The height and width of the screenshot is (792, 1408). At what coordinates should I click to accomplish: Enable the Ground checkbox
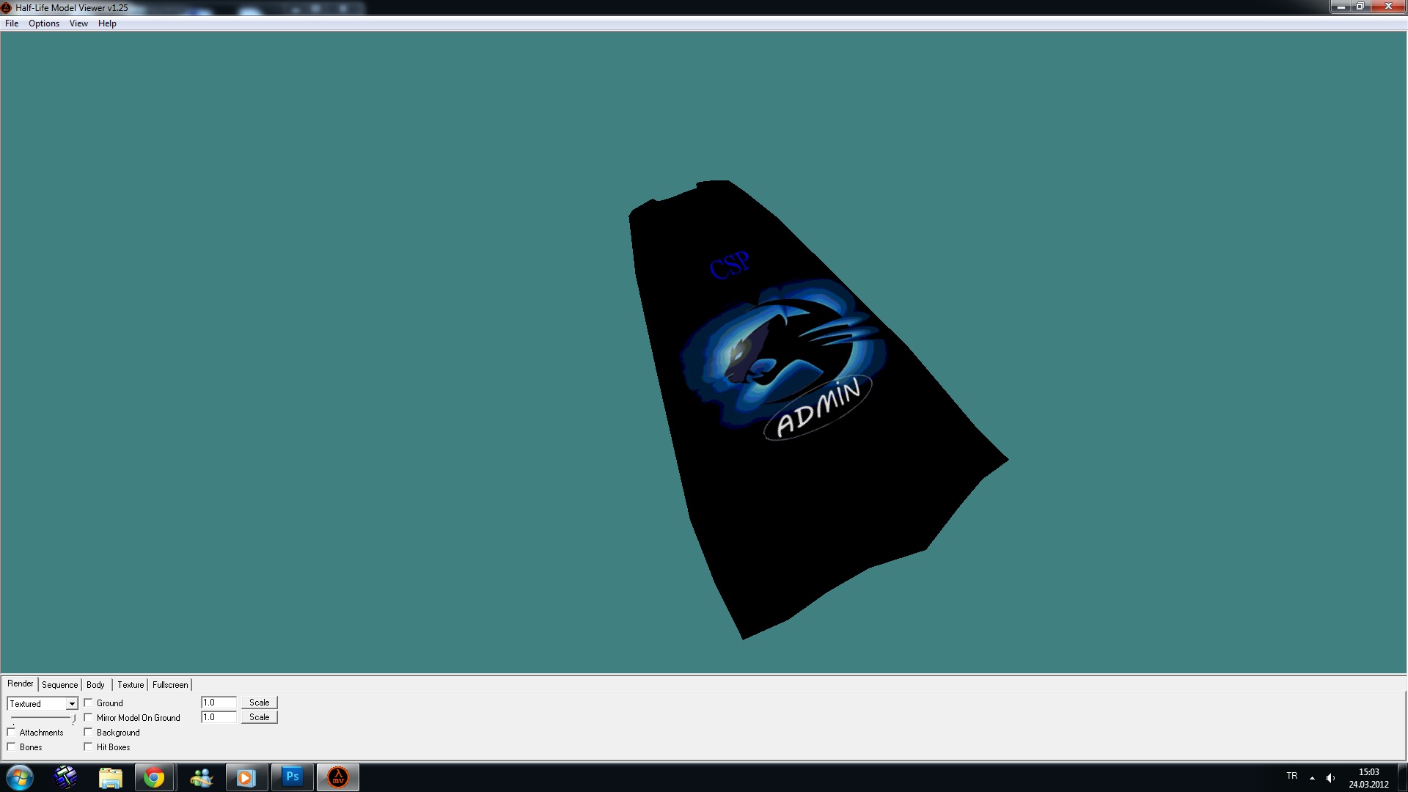click(x=89, y=703)
